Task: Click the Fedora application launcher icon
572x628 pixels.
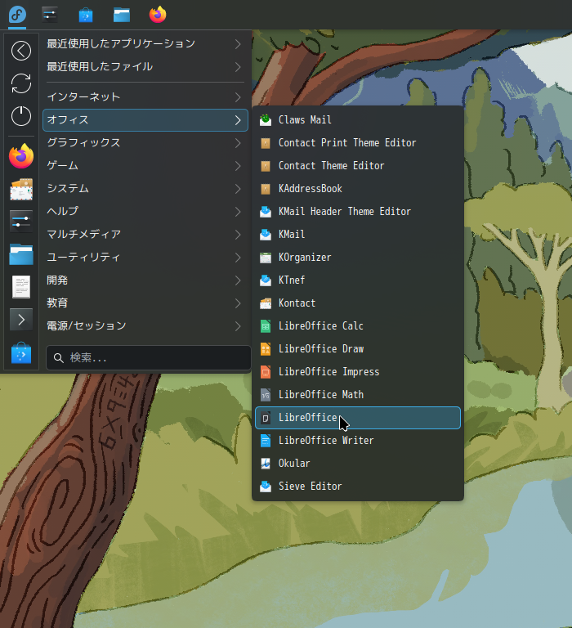Action: (18, 15)
